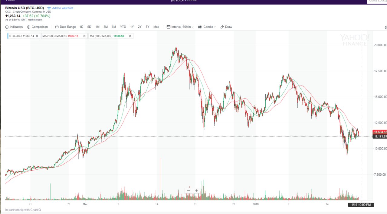Click the BTC-USD 11263.14 series label
Viewport: 387px width, 214px height.
[21, 36]
